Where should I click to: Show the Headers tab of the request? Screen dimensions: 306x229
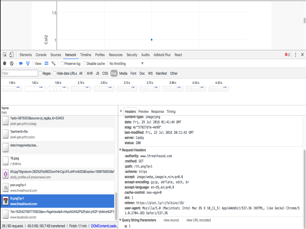pyautogui.click(x=130, y=112)
